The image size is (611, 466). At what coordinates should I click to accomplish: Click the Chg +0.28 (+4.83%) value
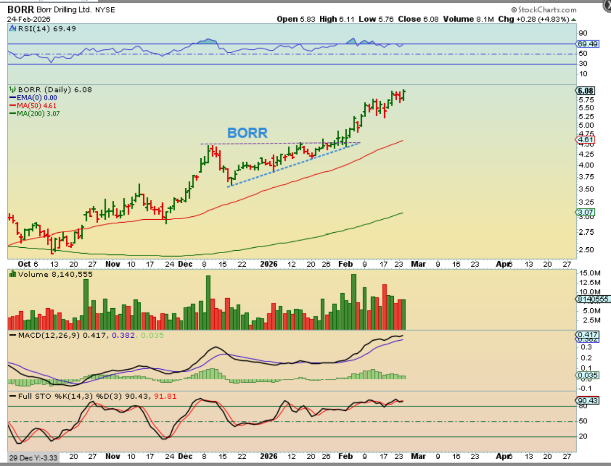pos(534,19)
